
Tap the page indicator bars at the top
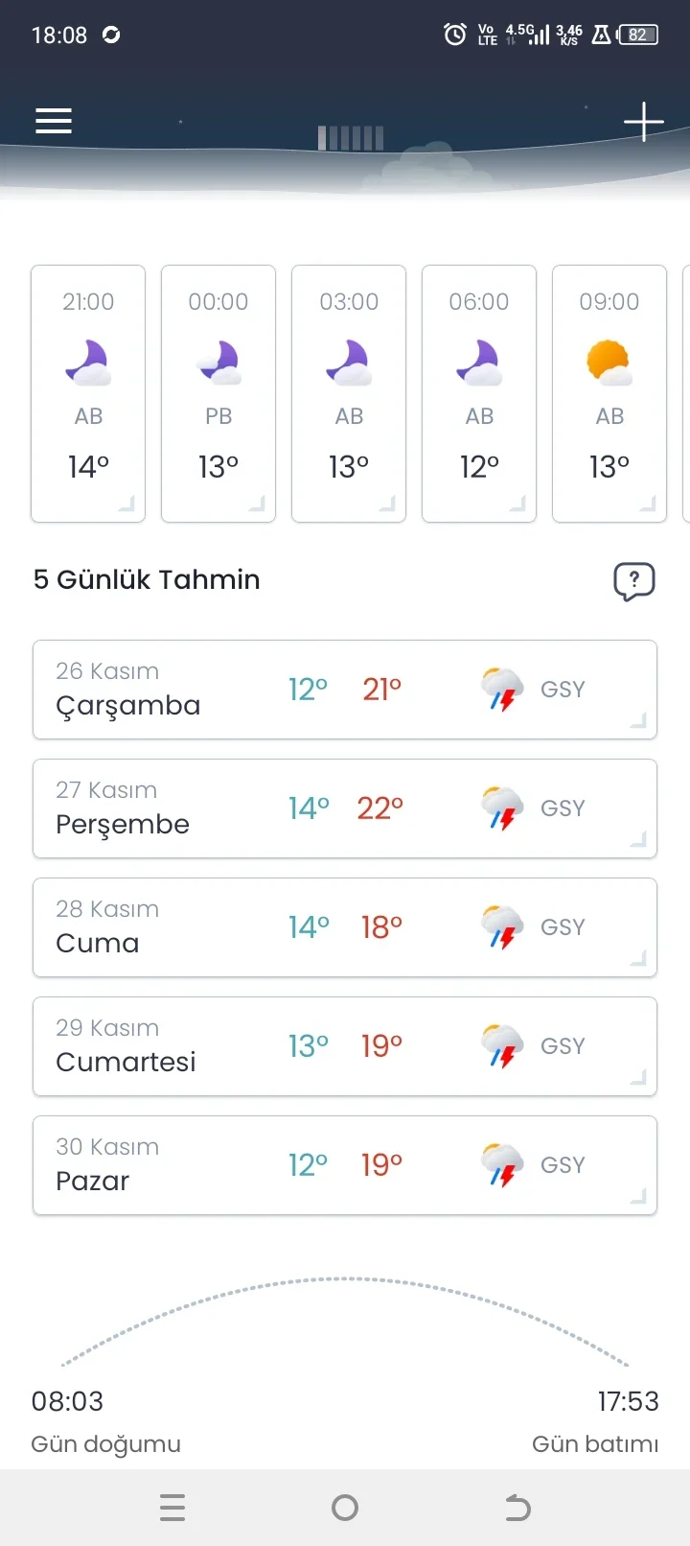(x=351, y=138)
